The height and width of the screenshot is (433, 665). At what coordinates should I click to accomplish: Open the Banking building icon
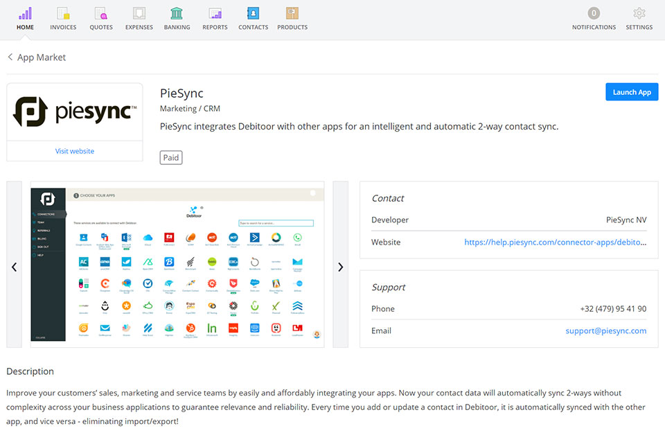point(177,14)
